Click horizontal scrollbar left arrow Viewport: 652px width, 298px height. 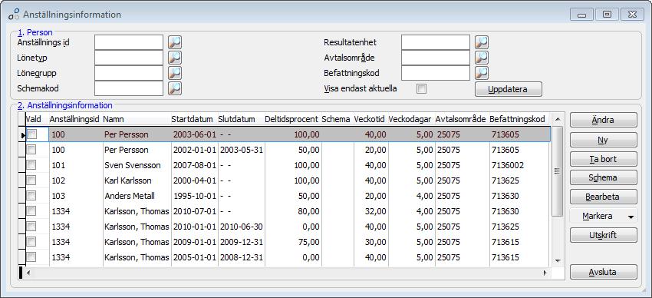[28, 273]
